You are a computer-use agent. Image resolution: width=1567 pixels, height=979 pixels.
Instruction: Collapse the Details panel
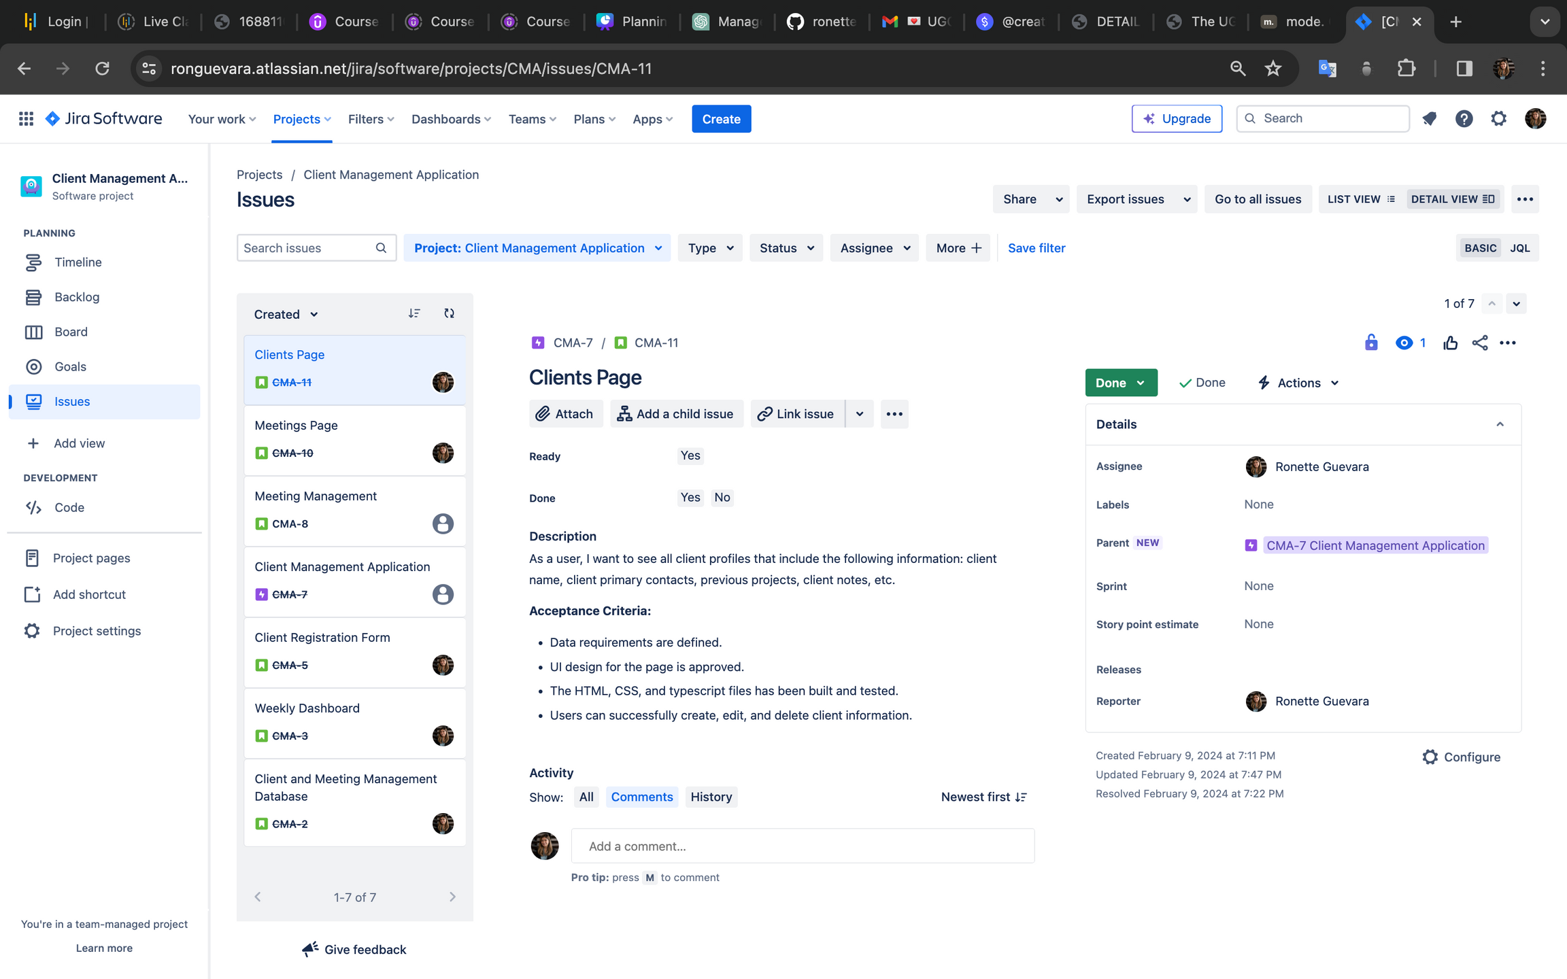[x=1500, y=424]
